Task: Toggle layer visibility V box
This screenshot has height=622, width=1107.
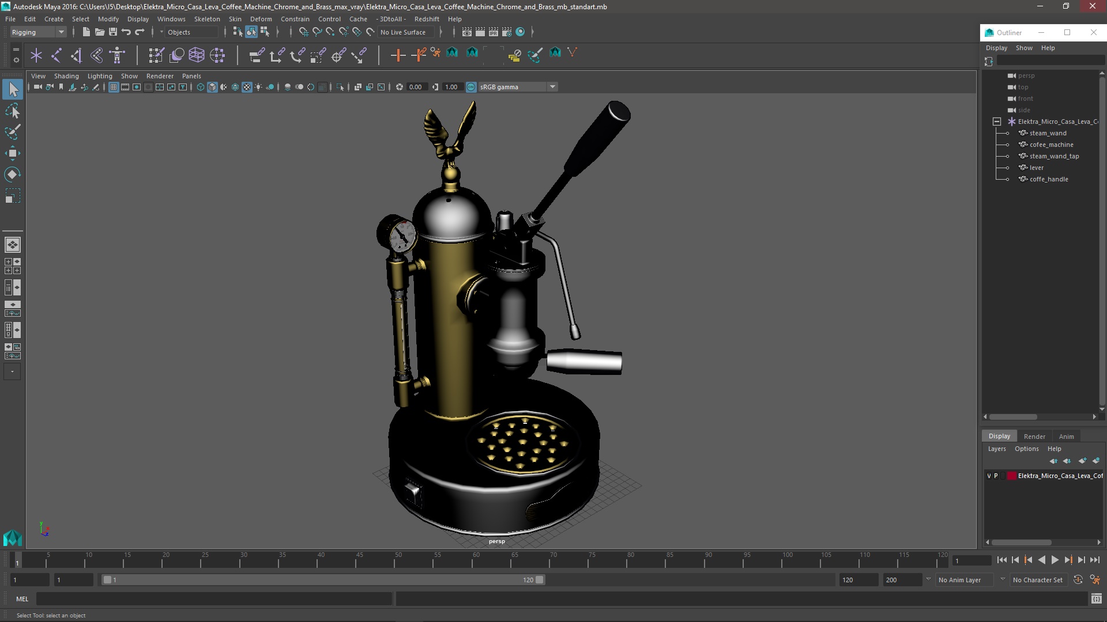Action: coord(989,476)
